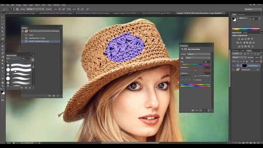Adjust the Saturation slider handle
263x148 pixels.
(196, 71)
